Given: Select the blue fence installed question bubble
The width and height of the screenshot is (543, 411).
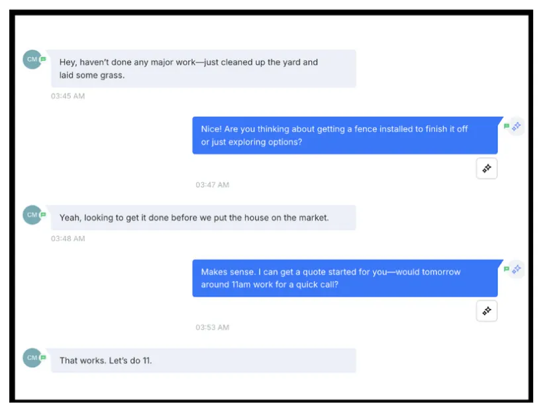Looking at the screenshot, I should 345,135.
